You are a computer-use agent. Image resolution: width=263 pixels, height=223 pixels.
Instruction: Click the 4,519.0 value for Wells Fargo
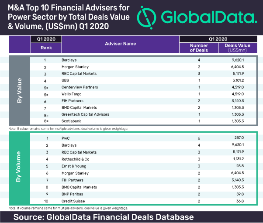[238, 94]
